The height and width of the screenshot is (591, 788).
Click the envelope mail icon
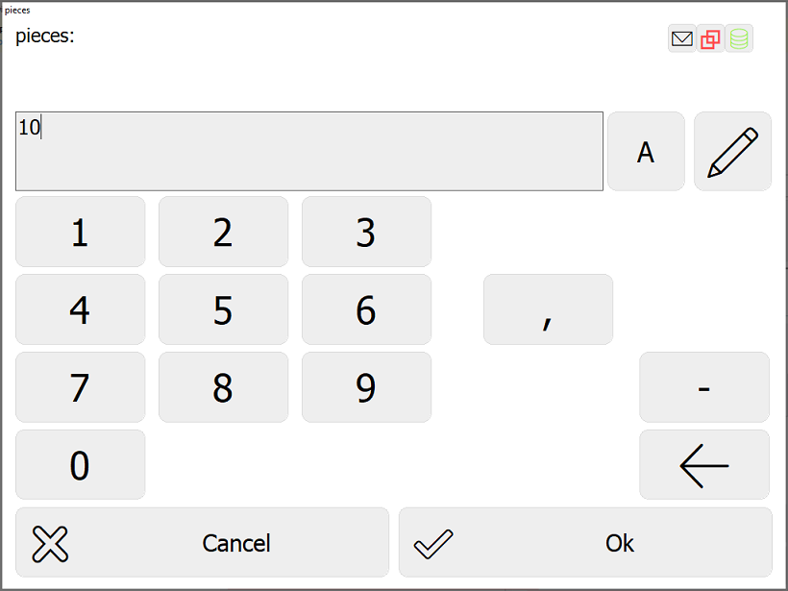pyautogui.click(x=682, y=38)
